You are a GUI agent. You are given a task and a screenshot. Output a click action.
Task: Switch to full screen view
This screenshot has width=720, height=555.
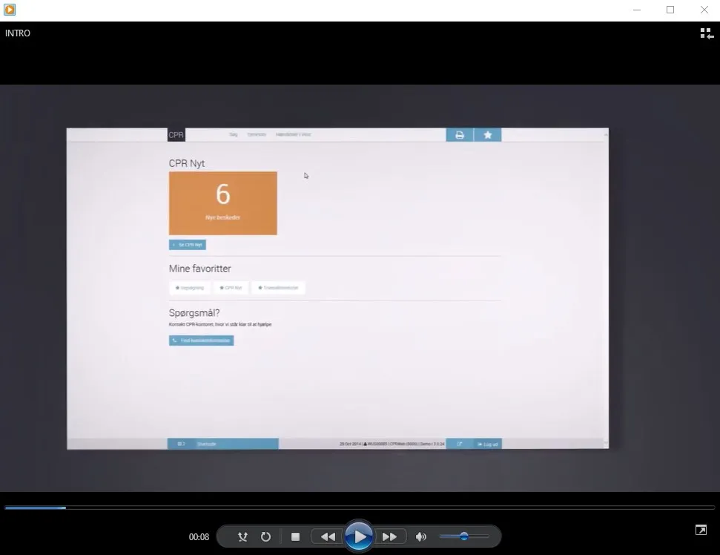pyautogui.click(x=701, y=530)
